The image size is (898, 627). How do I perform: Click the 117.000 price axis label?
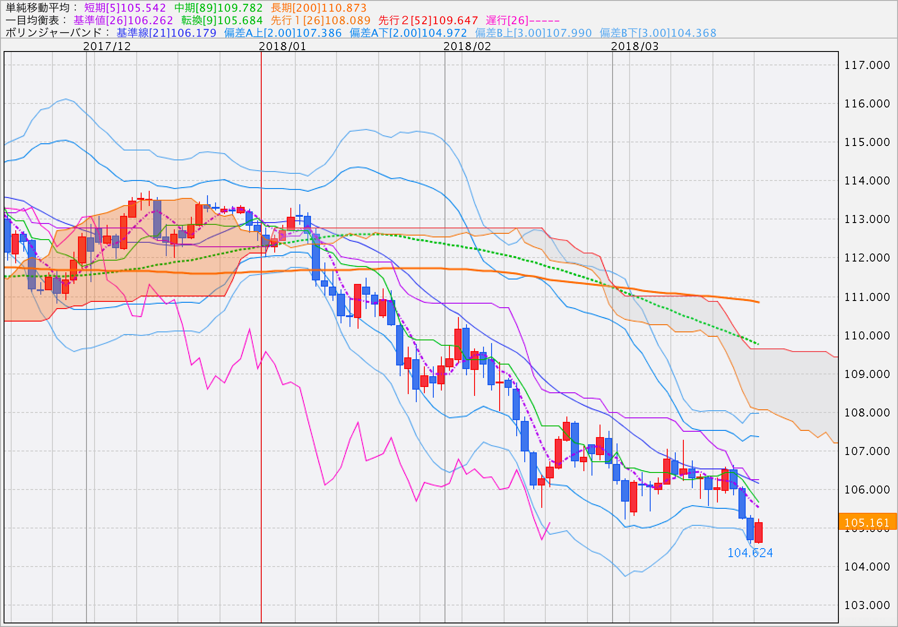click(867, 65)
